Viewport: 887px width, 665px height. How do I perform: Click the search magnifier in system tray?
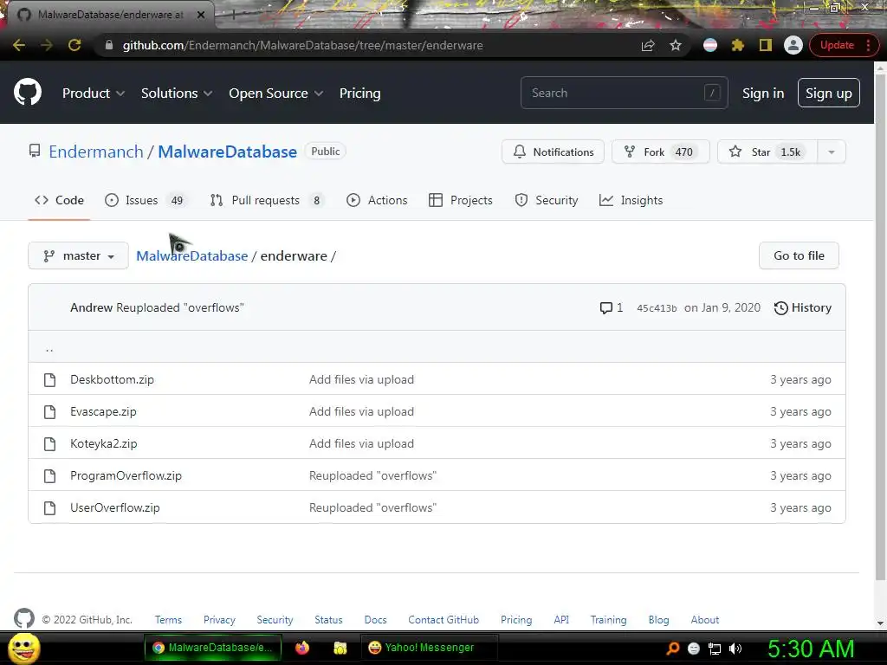coord(672,649)
